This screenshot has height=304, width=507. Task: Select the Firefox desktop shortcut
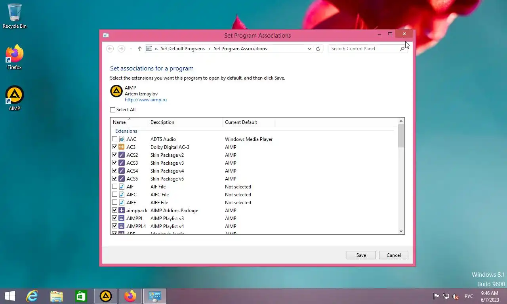(x=15, y=57)
